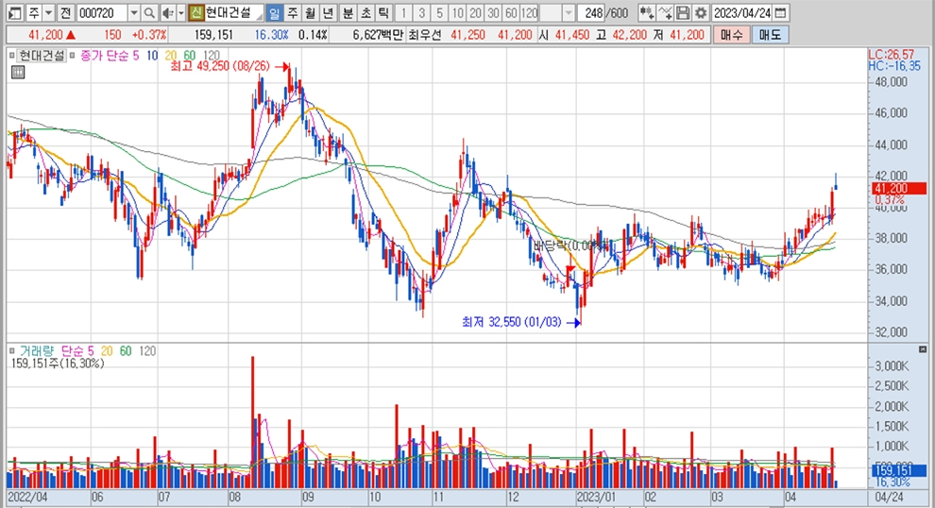The height and width of the screenshot is (508, 935).
Task: Select daily (일) chart period
Action: (274, 13)
